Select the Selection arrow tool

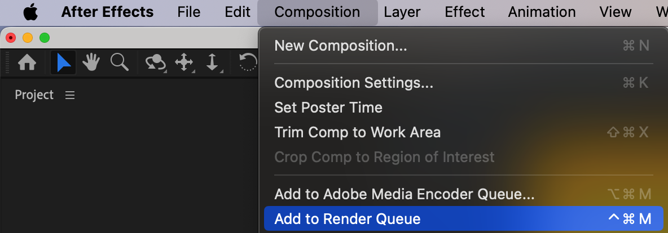63,62
